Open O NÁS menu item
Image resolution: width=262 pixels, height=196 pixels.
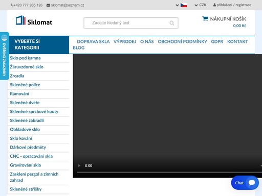147,41
